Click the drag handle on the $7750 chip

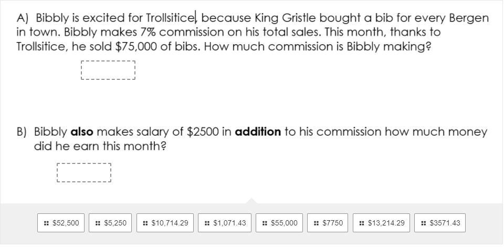[316, 223]
